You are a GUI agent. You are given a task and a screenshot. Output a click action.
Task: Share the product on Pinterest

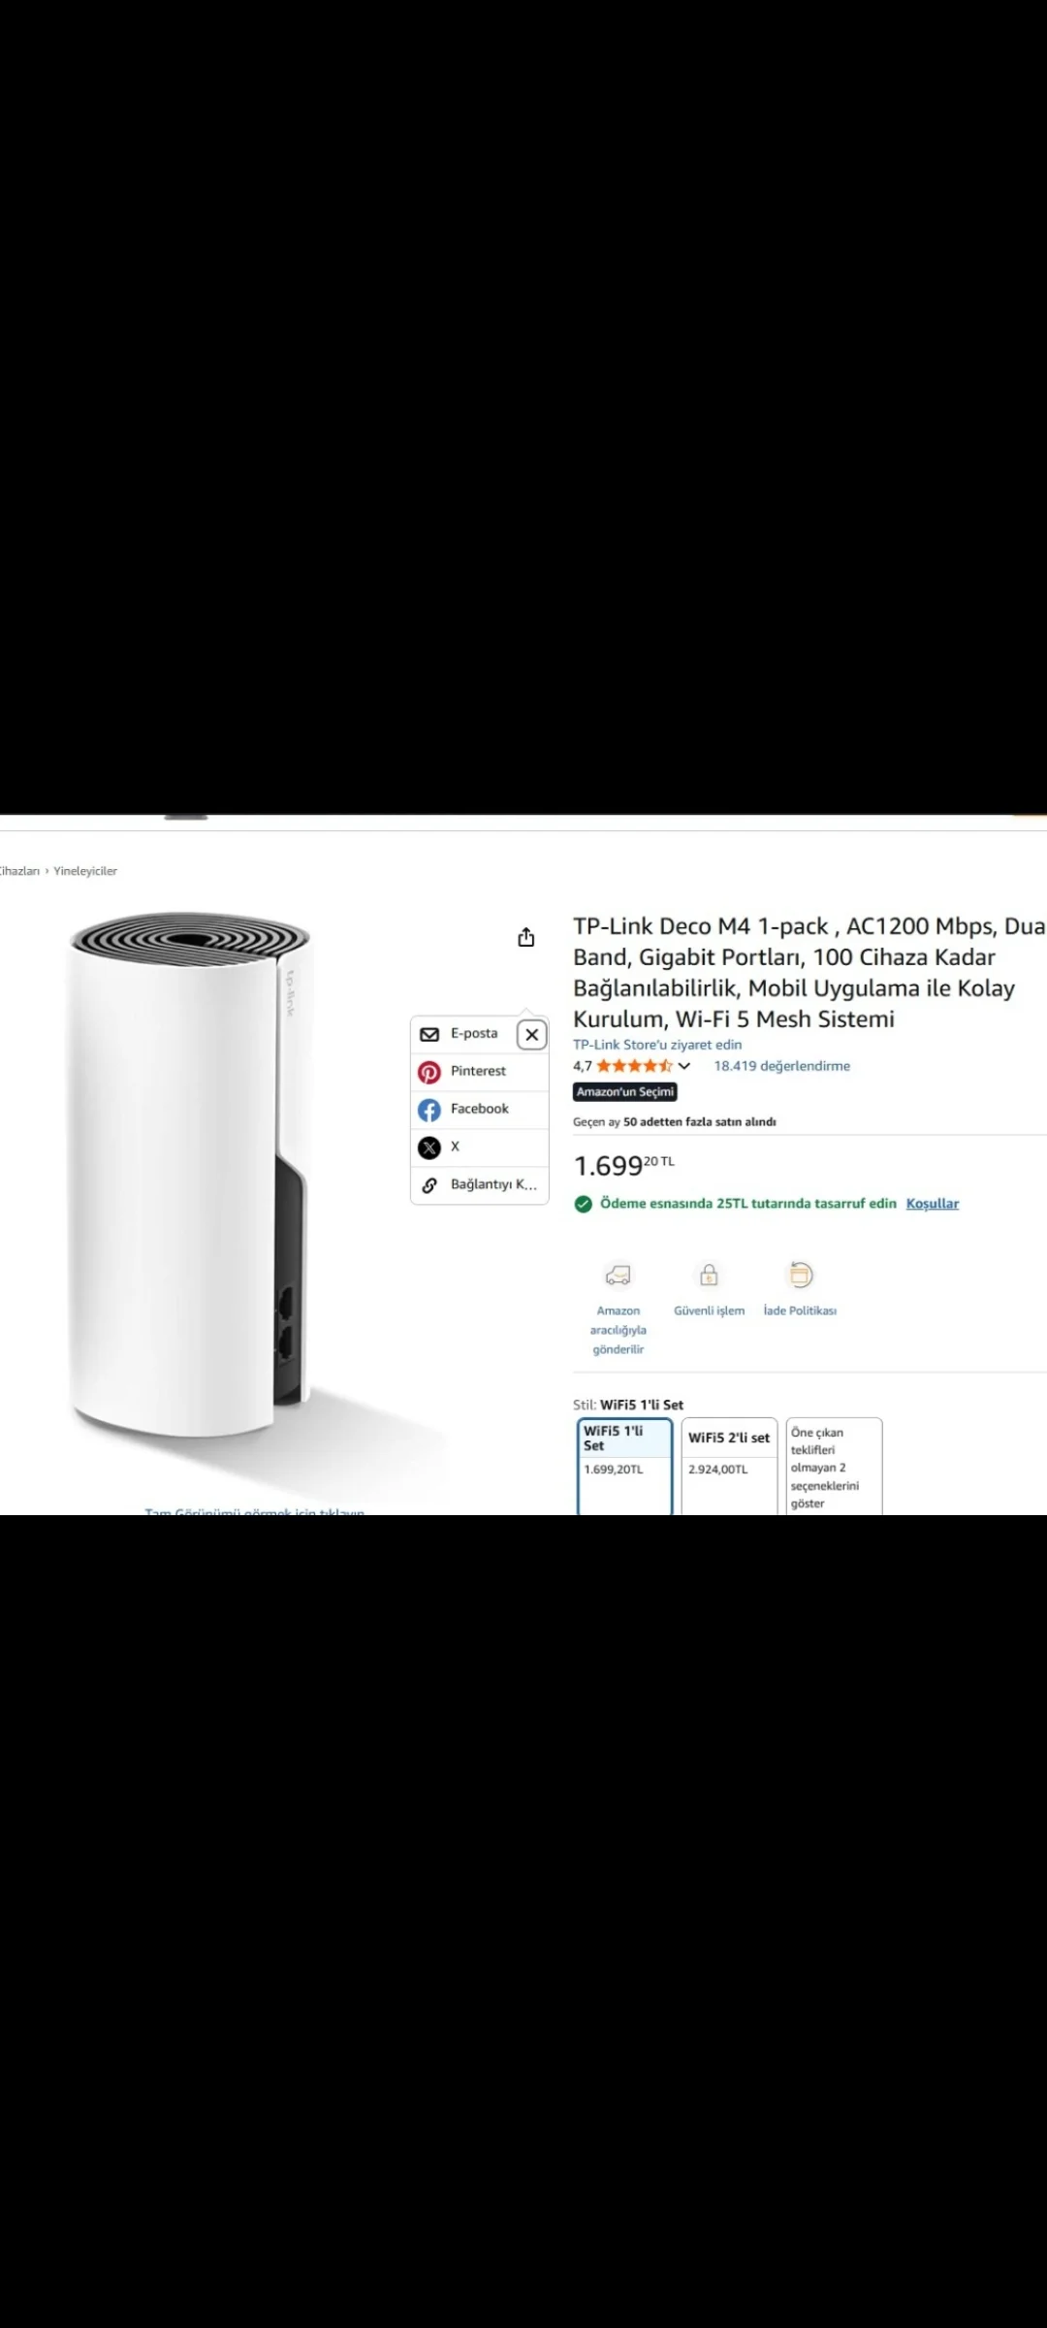[480, 1072]
